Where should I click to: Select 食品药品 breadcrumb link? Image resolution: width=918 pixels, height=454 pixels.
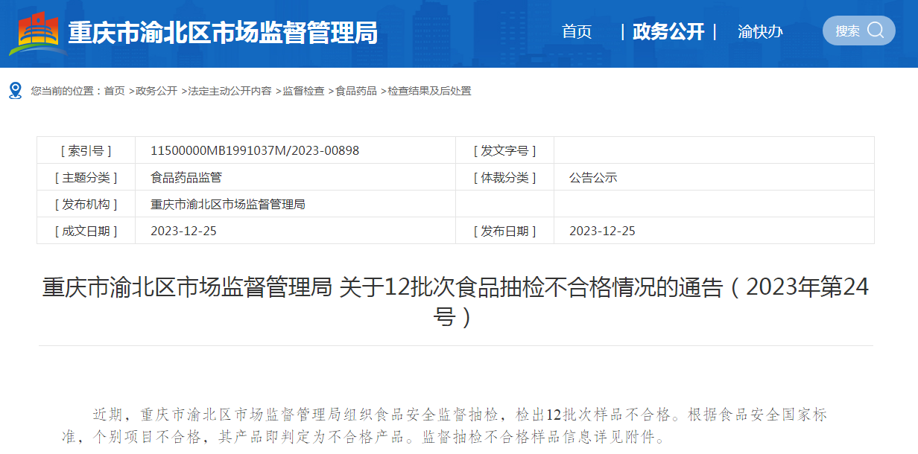click(356, 91)
